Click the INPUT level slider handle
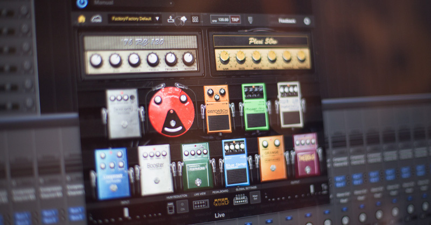 [126, 213]
